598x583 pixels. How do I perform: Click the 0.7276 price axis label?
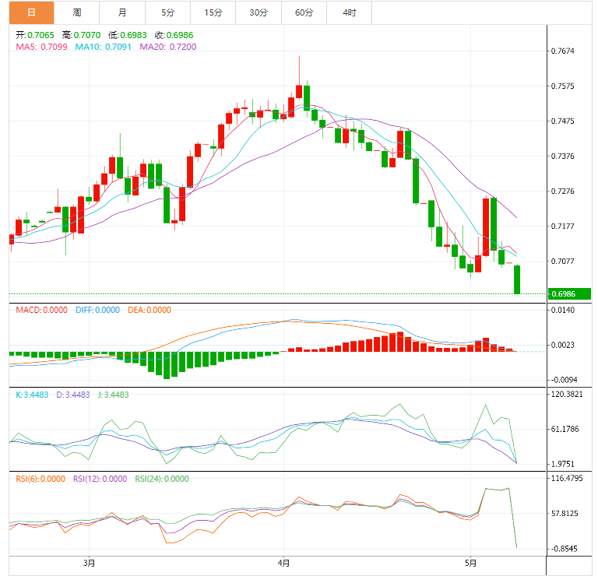tap(562, 191)
